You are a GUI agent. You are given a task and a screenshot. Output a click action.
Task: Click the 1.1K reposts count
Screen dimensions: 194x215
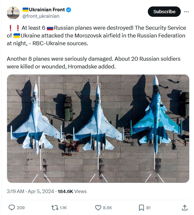tap(64, 208)
